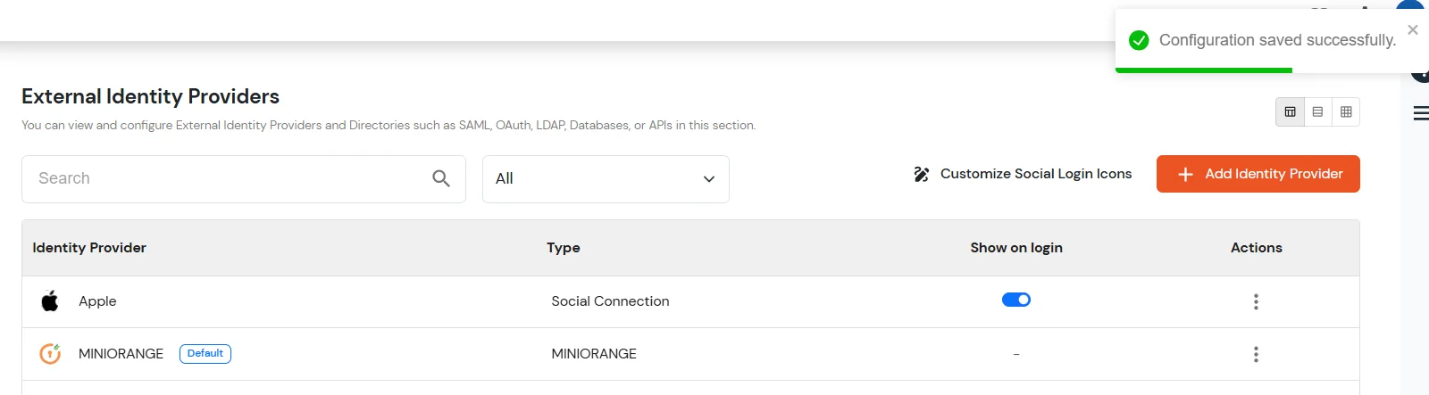This screenshot has width=1429, height=395.
Task: Dismiss the Configuration saved successfully notification
Action: [1413, 29]
